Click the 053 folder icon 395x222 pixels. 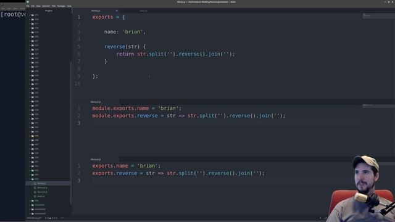click(x=33, y=170)
